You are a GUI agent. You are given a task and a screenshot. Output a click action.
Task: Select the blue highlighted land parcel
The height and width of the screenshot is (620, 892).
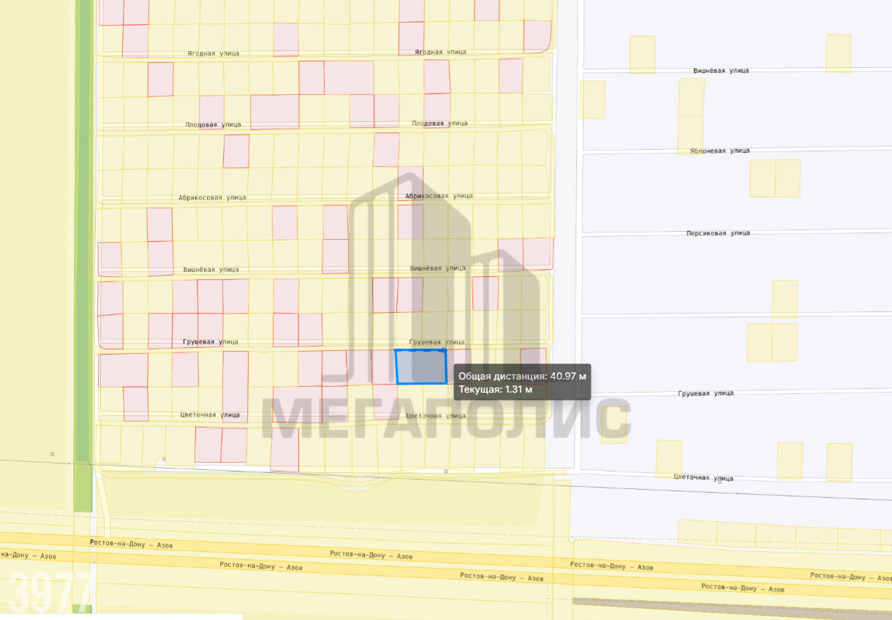[420, 366]
